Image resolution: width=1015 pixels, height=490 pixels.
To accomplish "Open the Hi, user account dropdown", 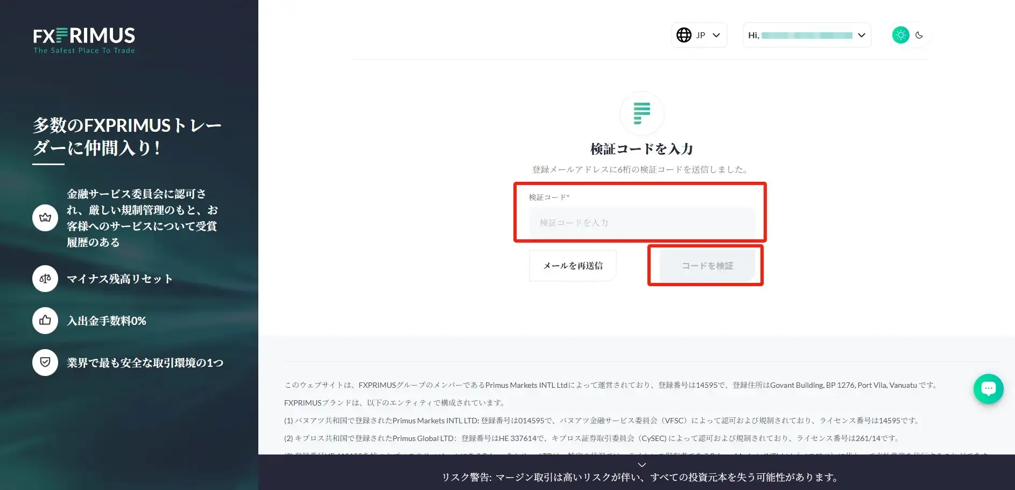I will (x=807, y=35).
